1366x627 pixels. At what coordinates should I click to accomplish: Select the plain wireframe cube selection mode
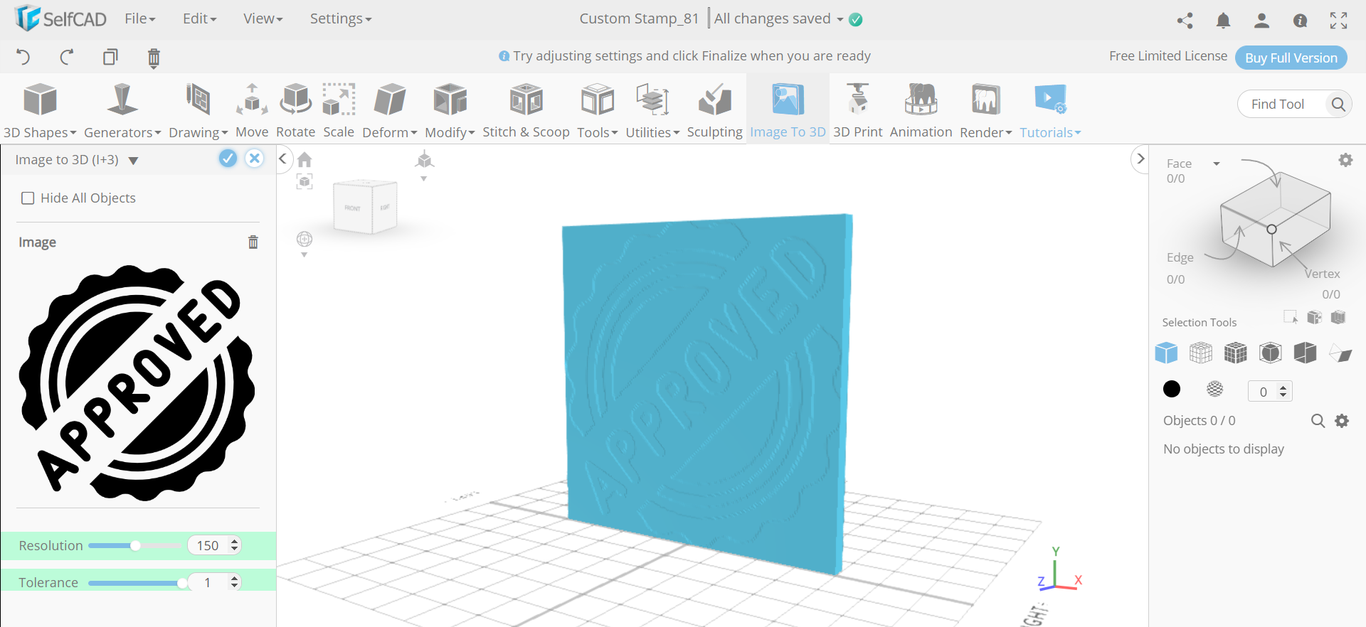click(x=1201, y=353)
